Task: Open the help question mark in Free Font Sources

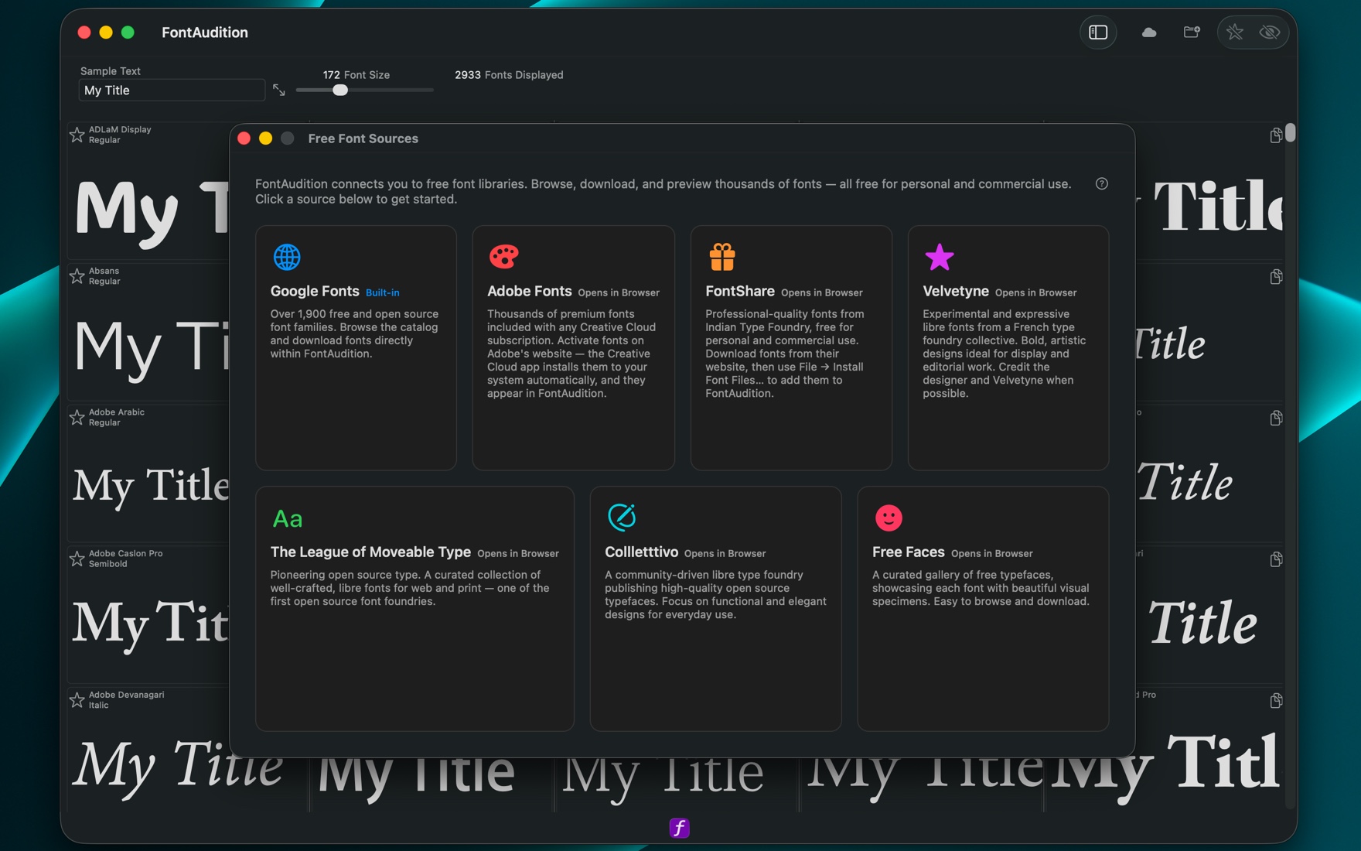Action: [1102, 184]
